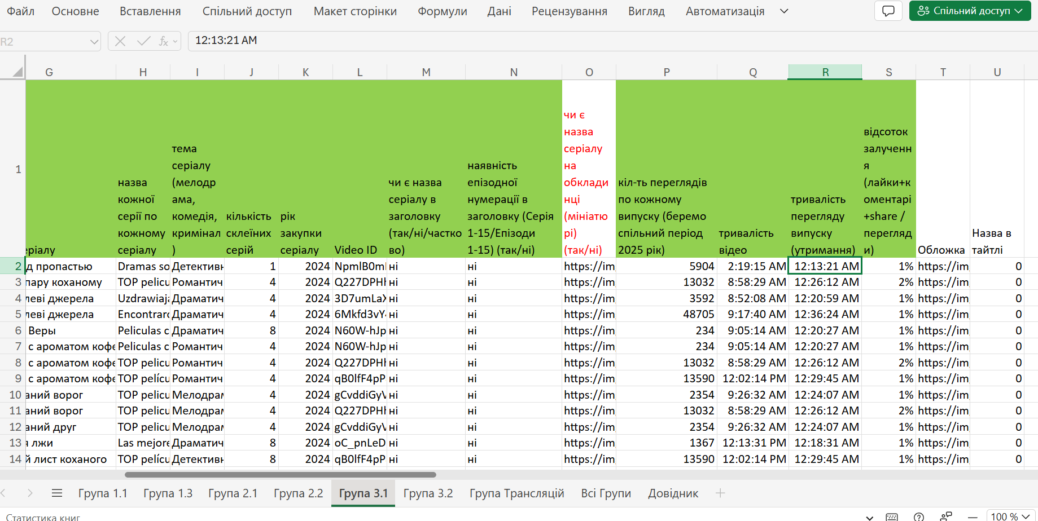This screenshot has width=1038, height=521.
Task: Open the Дані ribbon tab
Action: point(500,11)
